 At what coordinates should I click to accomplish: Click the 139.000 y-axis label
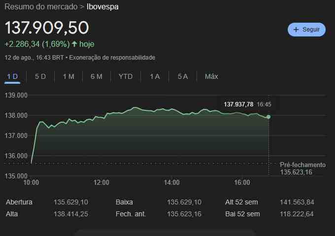click(x=16, y=95)
